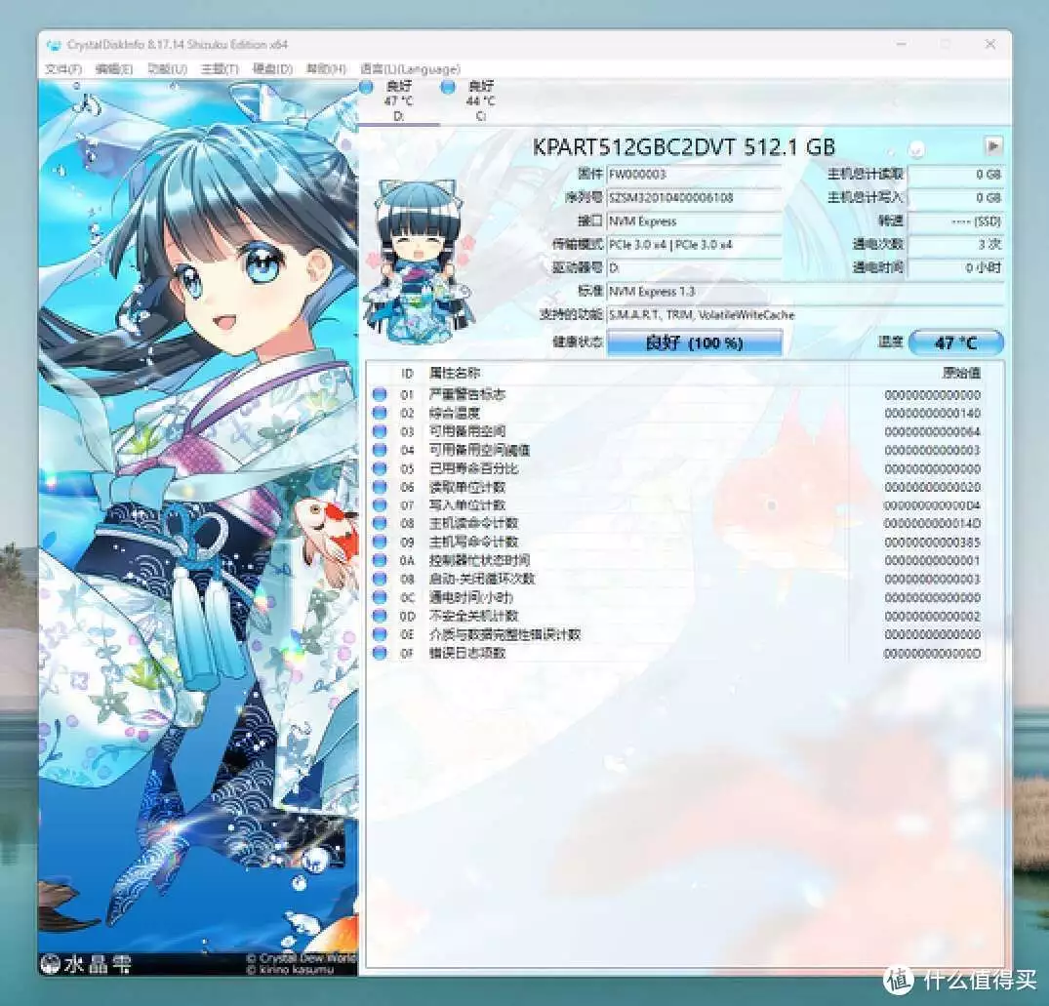This screenshot has height=1006, width=1049.
Task: Click the status circle for attribute 0C
Action: [x=380, y=596]
